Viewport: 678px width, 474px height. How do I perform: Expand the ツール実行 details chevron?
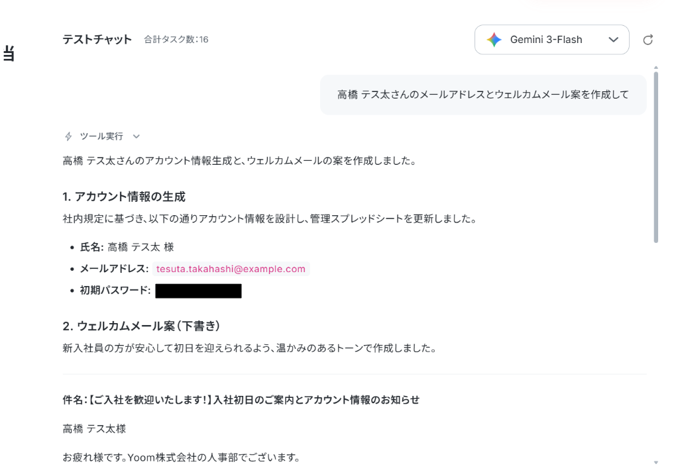coord(137,136)
